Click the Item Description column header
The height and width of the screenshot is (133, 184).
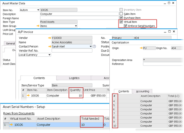click(57, 90)
